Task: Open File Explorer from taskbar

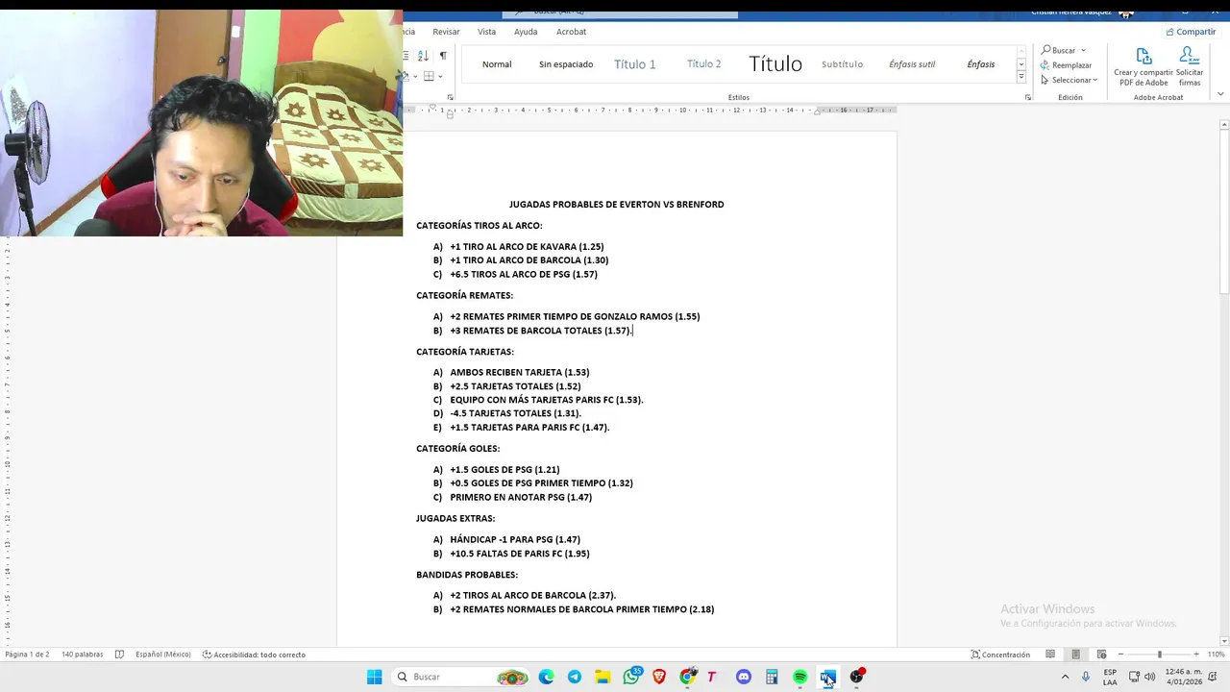Action: pos(603,677)
